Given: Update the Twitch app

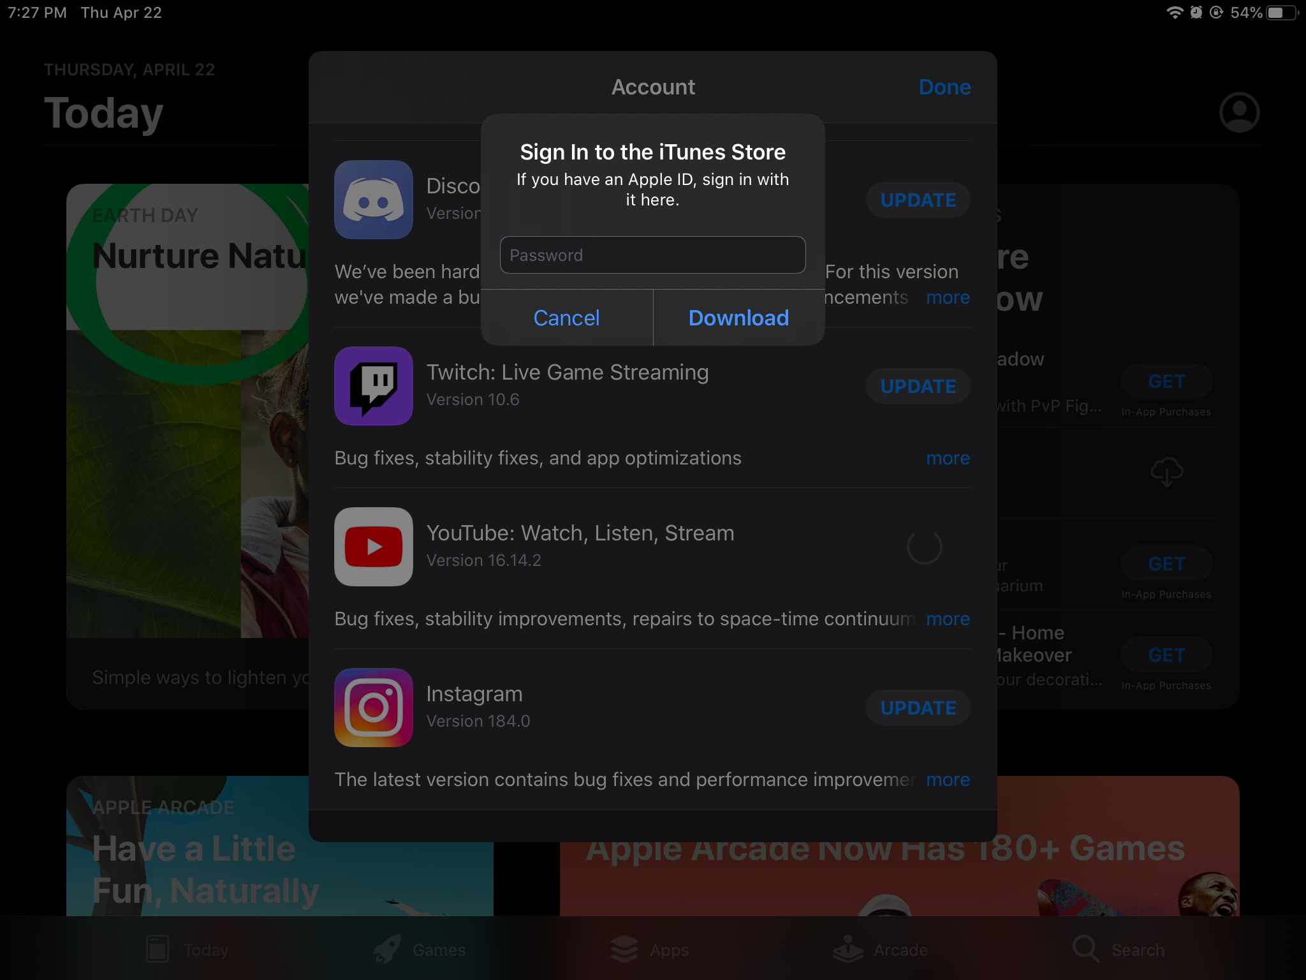Looking at the screenshot, I should 918,386.
